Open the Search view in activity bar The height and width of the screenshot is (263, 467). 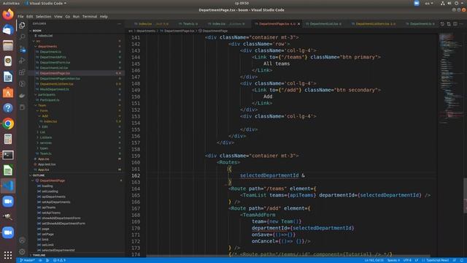22,37
